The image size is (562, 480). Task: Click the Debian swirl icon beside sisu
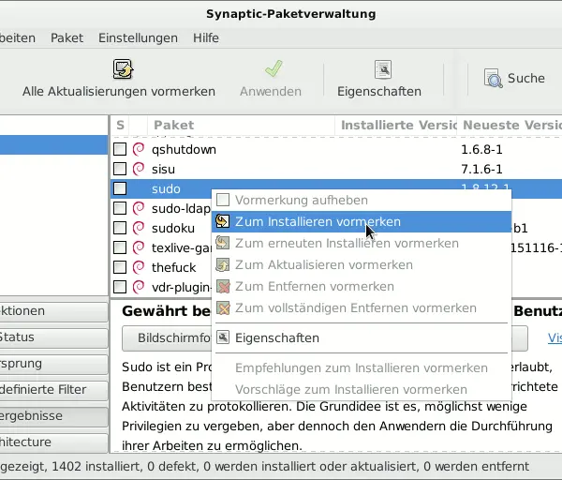pos(139,169)
